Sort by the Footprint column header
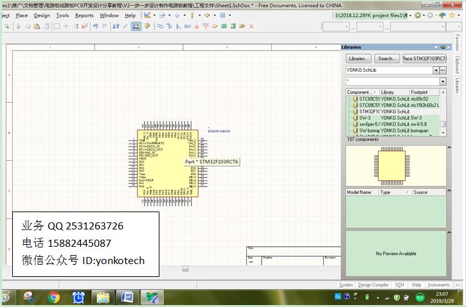This screenshot has height=307, width=466. (x=419, y=92)
